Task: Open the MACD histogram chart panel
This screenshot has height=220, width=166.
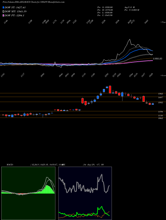Action: tap(28, 193)
